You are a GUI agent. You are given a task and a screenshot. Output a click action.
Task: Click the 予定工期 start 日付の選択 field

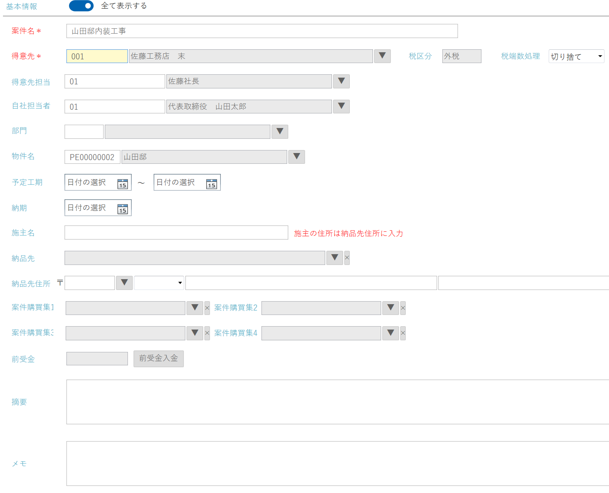[x=98, y=182]
